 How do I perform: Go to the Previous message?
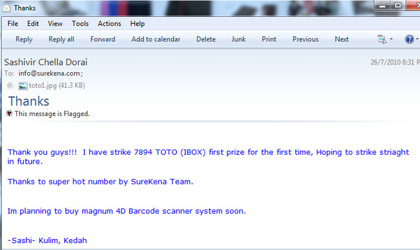pyautogui.click(x=306, y=39)
